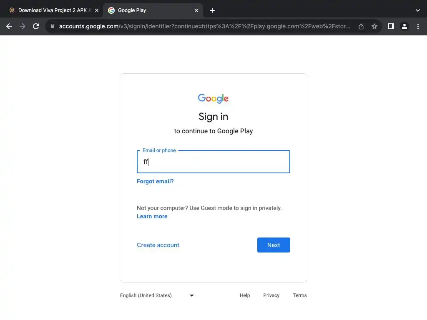Open the Chrome profile icon
427x320 pixels.
click(x=404, y=26)
